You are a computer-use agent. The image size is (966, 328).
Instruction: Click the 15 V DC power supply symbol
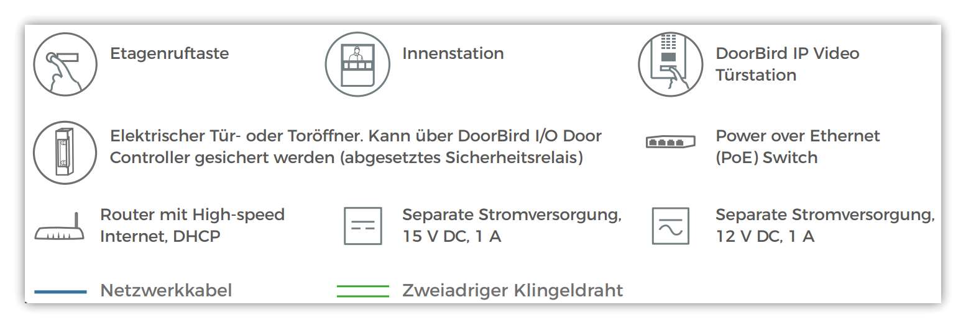click(x=363, y=226)
